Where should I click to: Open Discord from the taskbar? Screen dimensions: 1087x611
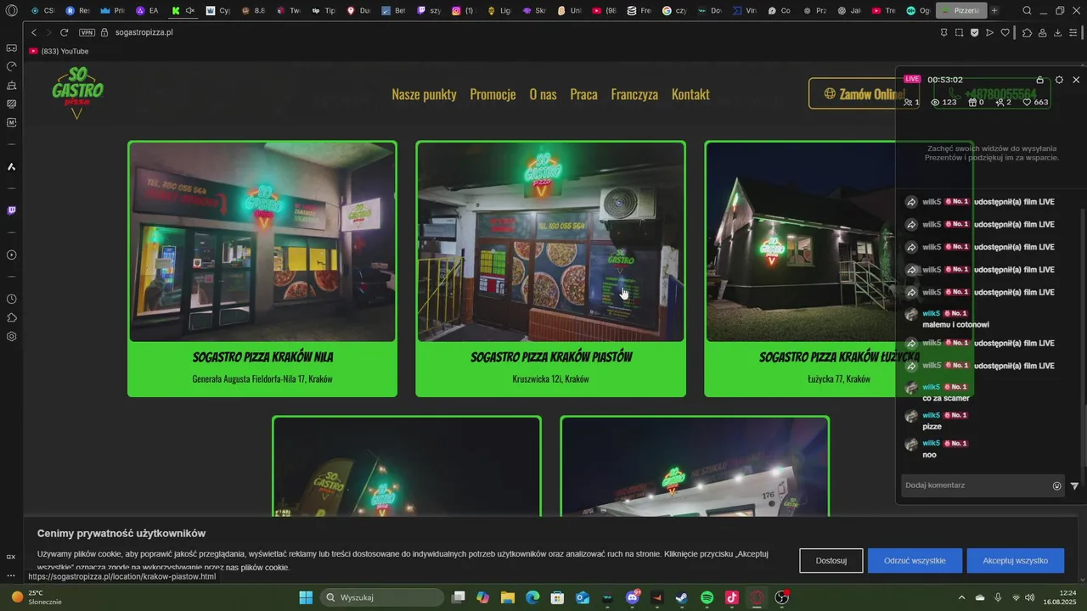coord(632,597)
